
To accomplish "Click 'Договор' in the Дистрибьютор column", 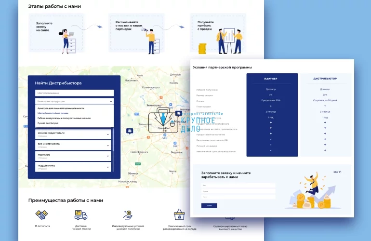I will (325, 89).
